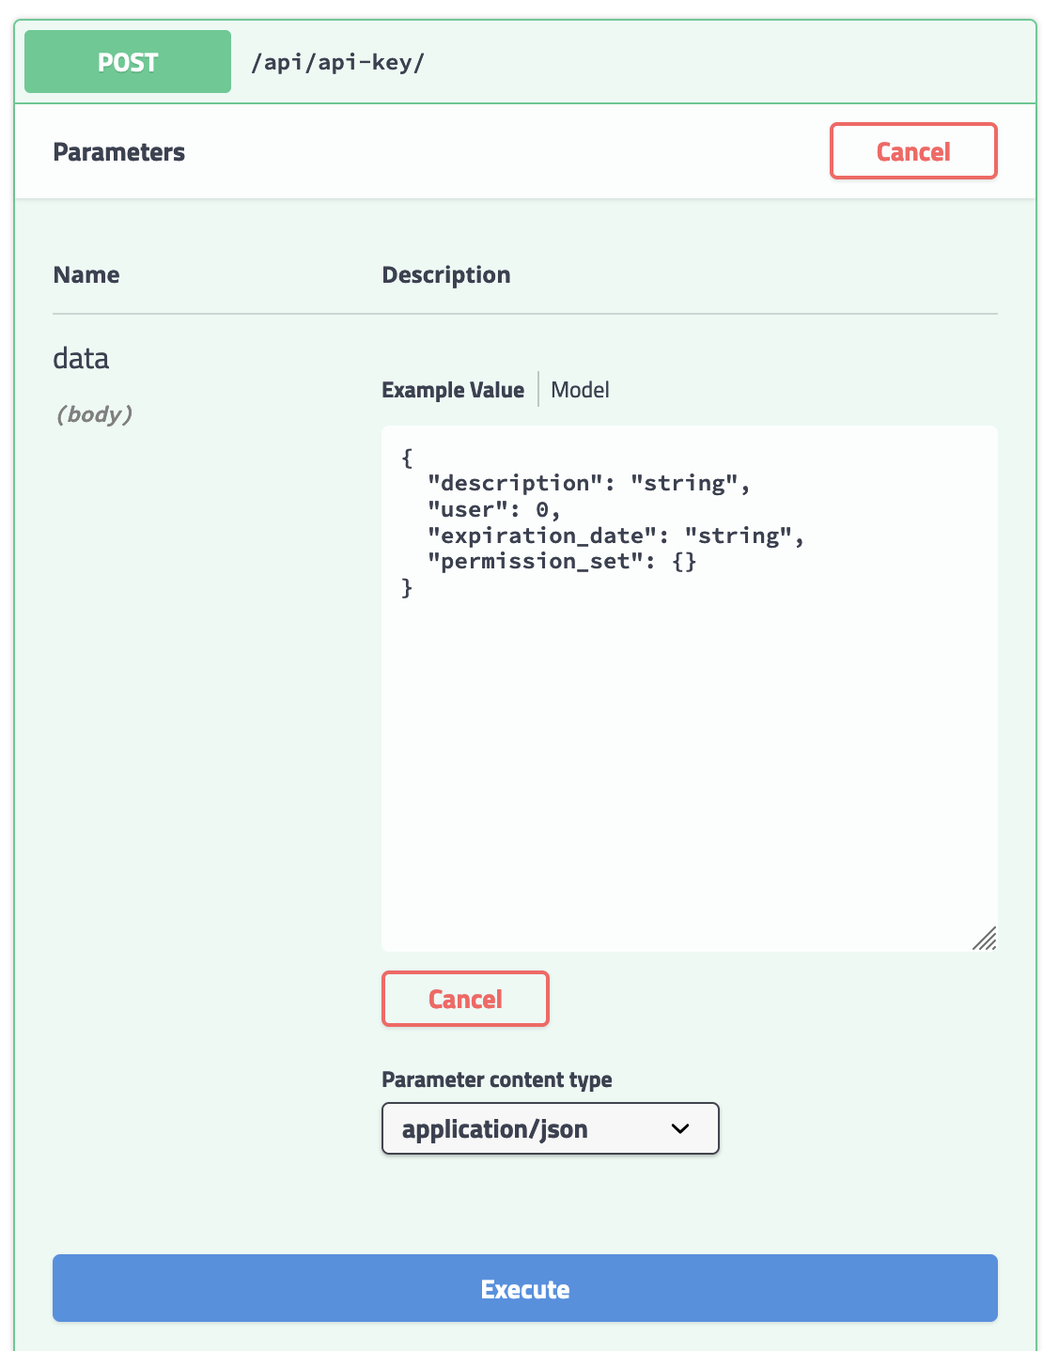The width and height of the screenshot is (1043, 1351).
Task: Click the top Cancel button
Action: (912, 150)
